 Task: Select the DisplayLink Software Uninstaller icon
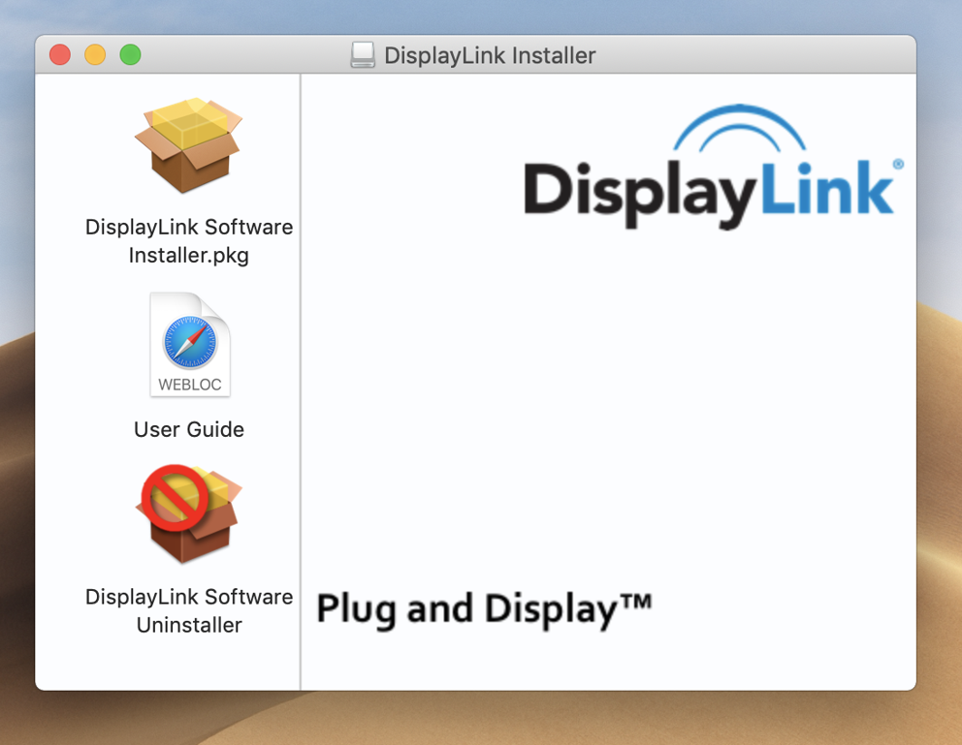pos(188,513)
